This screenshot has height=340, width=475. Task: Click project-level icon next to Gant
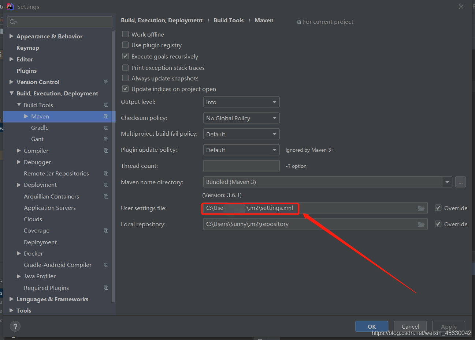106,139
